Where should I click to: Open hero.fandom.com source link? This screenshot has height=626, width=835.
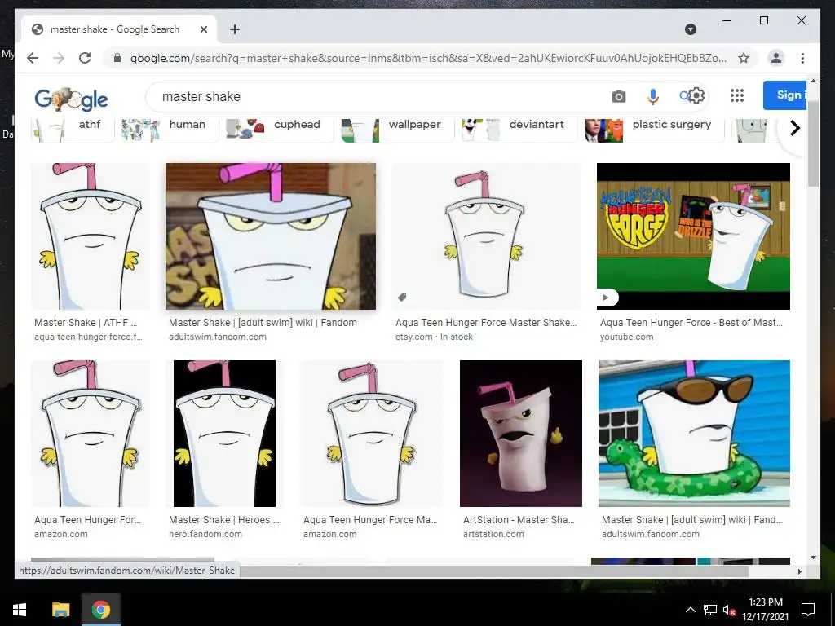[205, 534]
